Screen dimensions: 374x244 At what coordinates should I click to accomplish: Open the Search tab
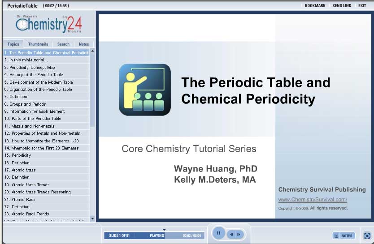pyautogui.click(x=63, y=44)
